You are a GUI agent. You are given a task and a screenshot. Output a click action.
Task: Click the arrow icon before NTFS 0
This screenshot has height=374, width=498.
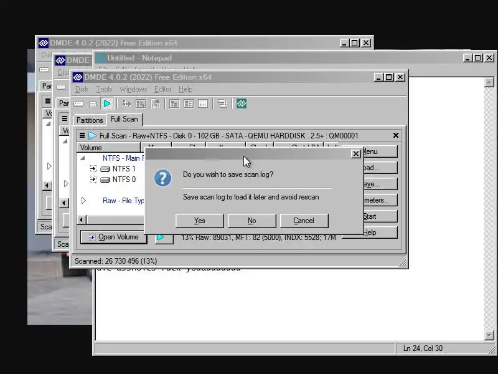tap(93, 180)
